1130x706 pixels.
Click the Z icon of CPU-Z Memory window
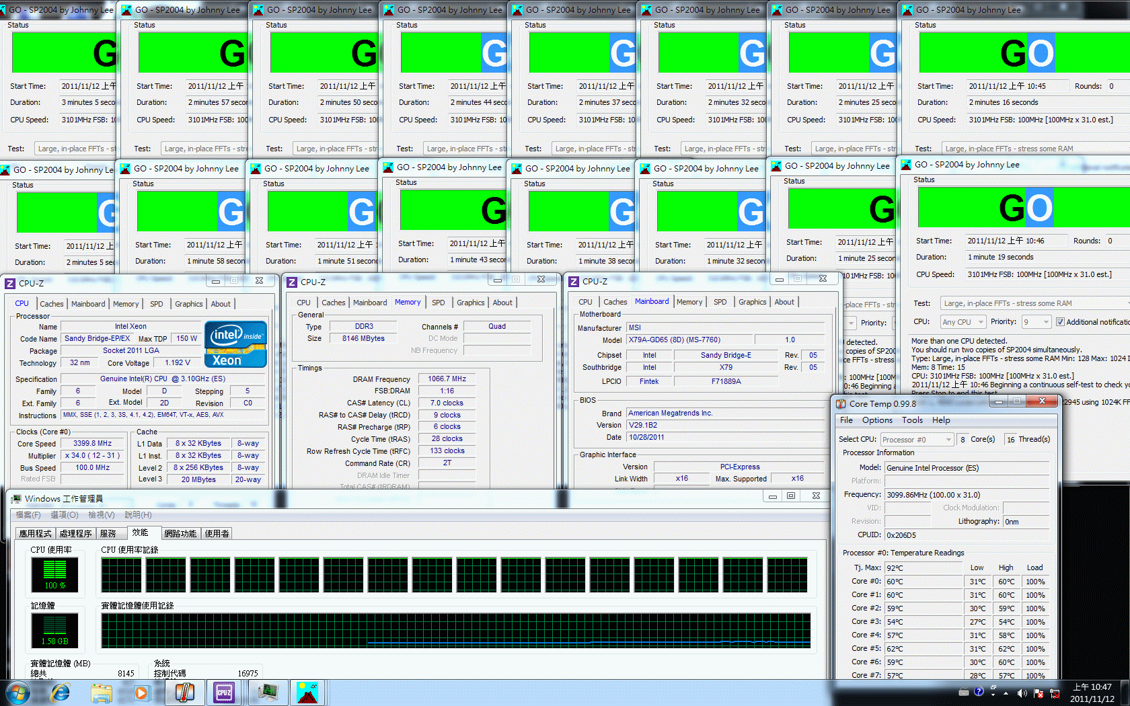[x=292, y=282]
